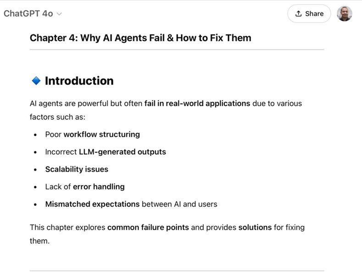Viewport: 362px width, 275px height.
Task: Click the bold phrase 'common failure points'
Action: click(148, 227)
